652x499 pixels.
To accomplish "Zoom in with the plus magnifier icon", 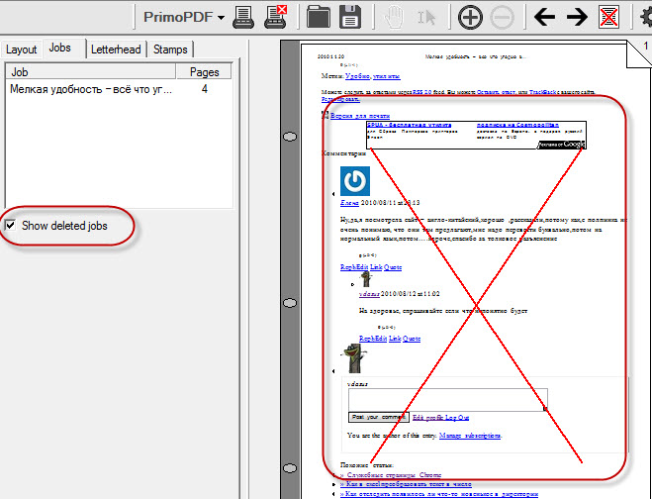I will (471, 17).
